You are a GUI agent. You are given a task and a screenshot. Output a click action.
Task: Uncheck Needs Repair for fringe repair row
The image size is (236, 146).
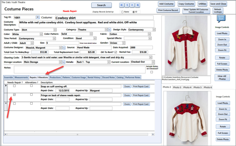[14, 95]
